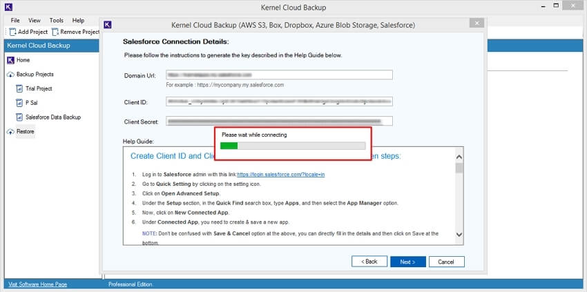Click the help guide scroll up arrow
The width and height of the screenshot is (587, 292).
[459, 157]
